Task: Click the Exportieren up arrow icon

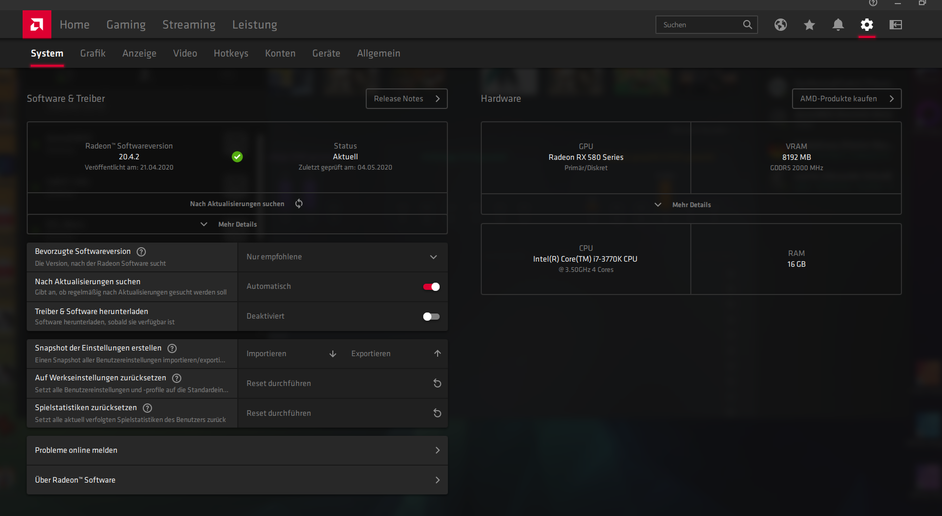Action: tap(438, 354)
